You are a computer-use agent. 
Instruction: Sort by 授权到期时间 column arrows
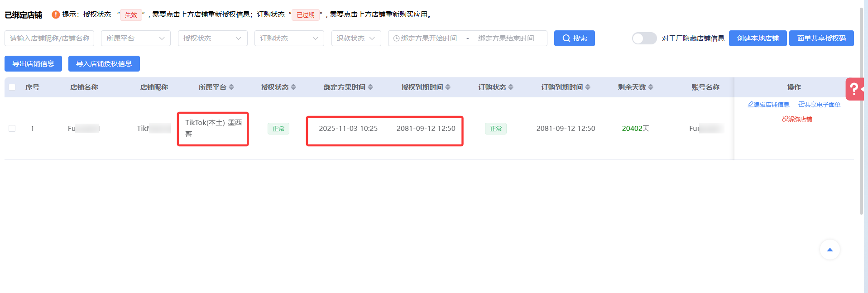[448, 87]
